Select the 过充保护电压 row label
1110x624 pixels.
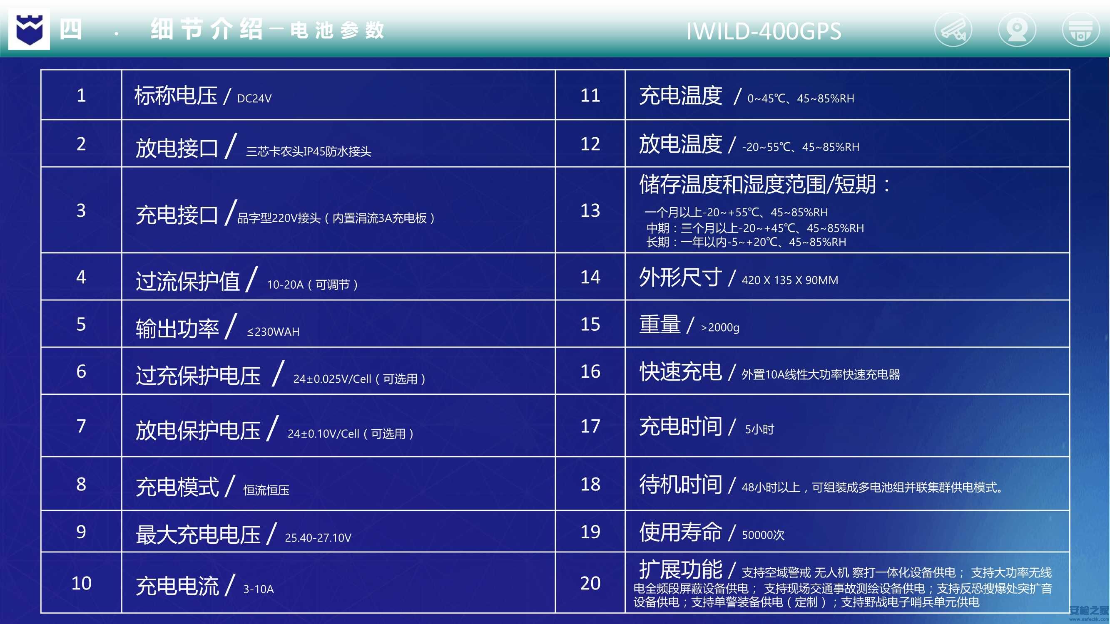point(198,376)
